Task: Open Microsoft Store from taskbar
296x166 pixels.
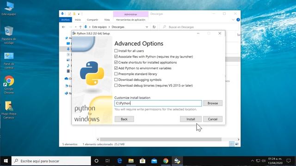Action: pyautogui.click(x=142, y=161)
